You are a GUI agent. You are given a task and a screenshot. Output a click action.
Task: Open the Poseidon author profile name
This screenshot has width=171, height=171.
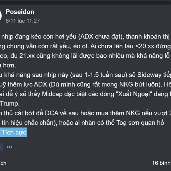pyautogui.click(x=20, y=12)
